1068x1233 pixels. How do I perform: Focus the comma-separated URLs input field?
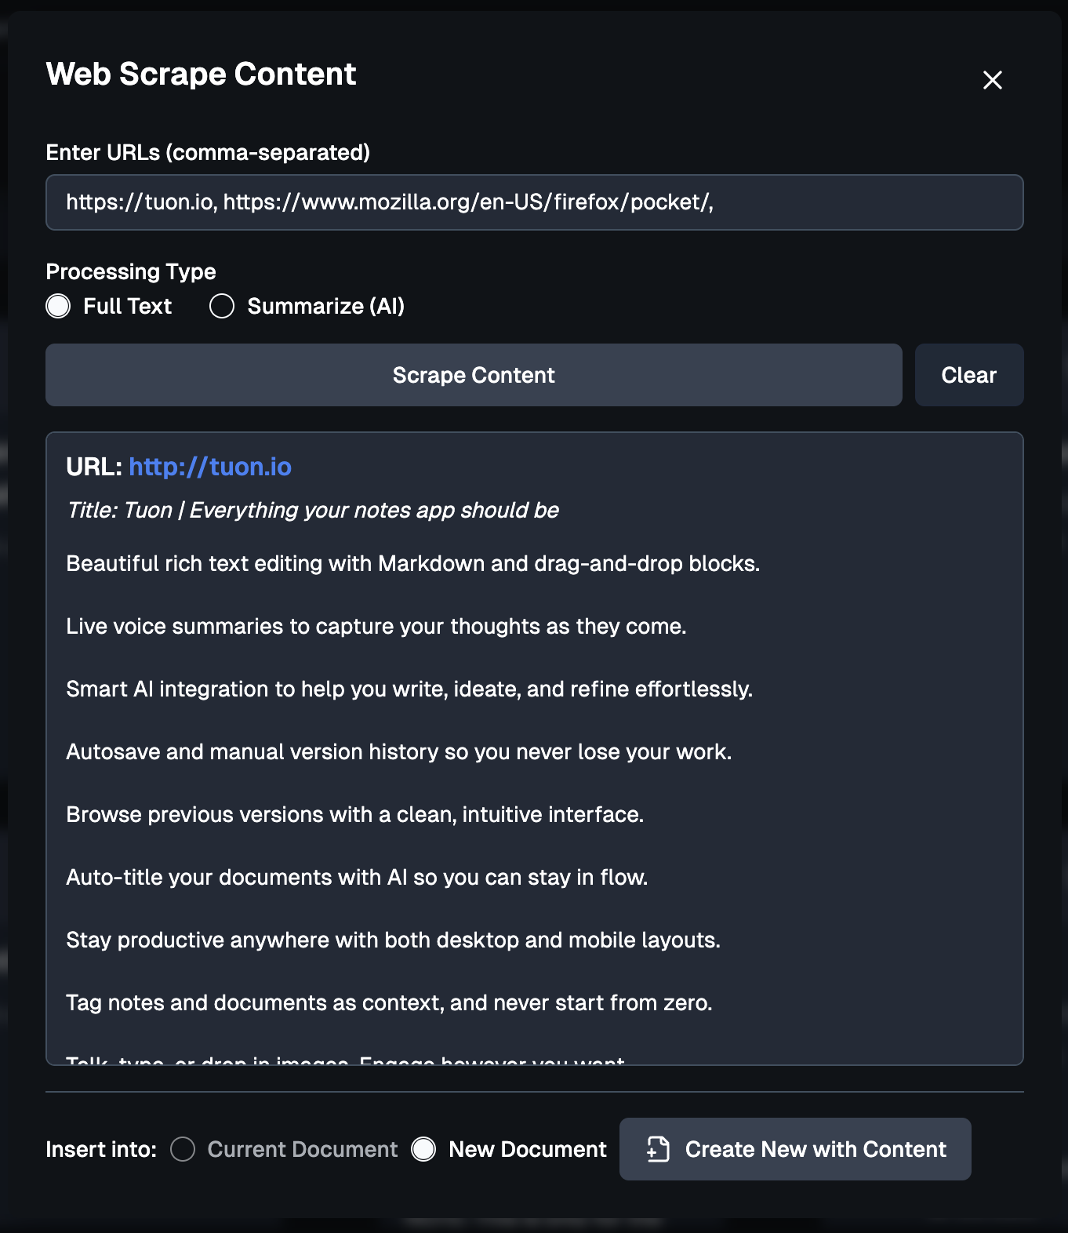(535, 202)
